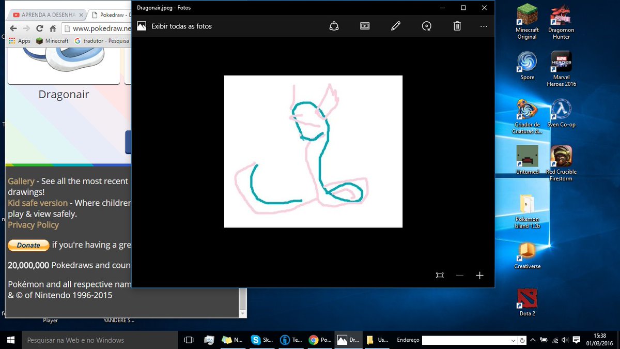Viewport: 620px width, 349px height.
Task: Open the Minecraft bookmark in Chrome
Action: [52, 41]
